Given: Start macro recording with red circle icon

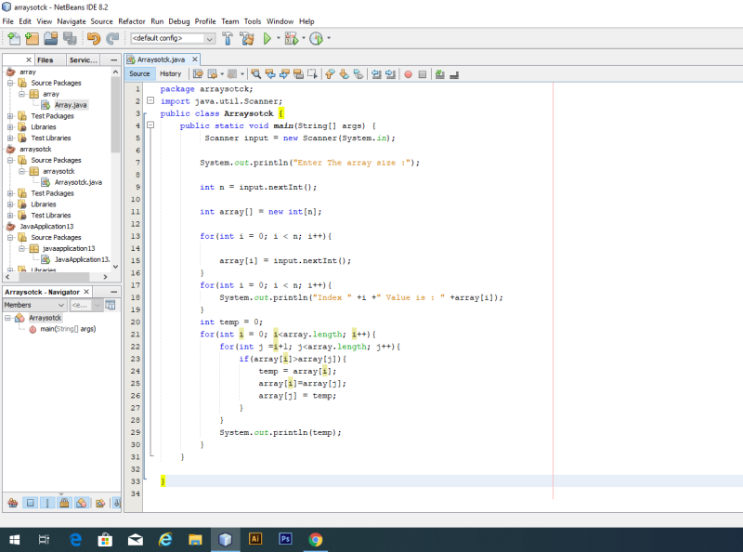Looking at the screenshot, I should [x=408, y=73].
